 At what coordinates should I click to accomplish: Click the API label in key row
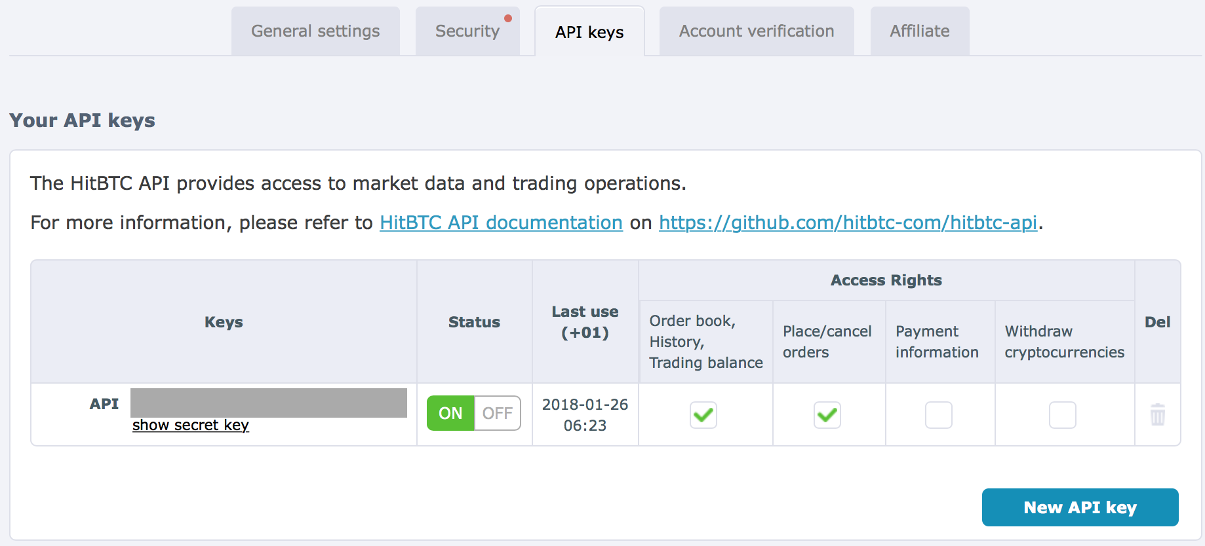[104, 404]
